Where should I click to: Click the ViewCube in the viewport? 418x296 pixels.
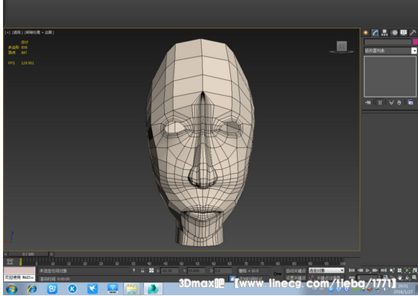click(x=342, y=47)
